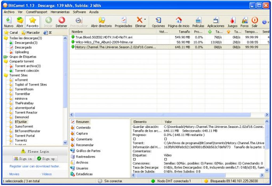The image size is (272, 186).
Task: Click sidebar tree scroll up arrow
Action: click(65, 38)
